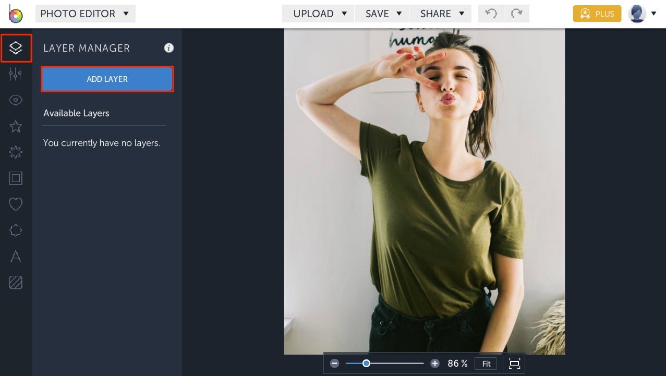Select the Frames tool
Viewport: 666px width, 376px height.
point(16,178)
